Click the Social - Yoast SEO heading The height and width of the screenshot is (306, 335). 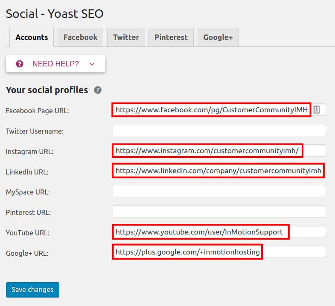(55, 14)
